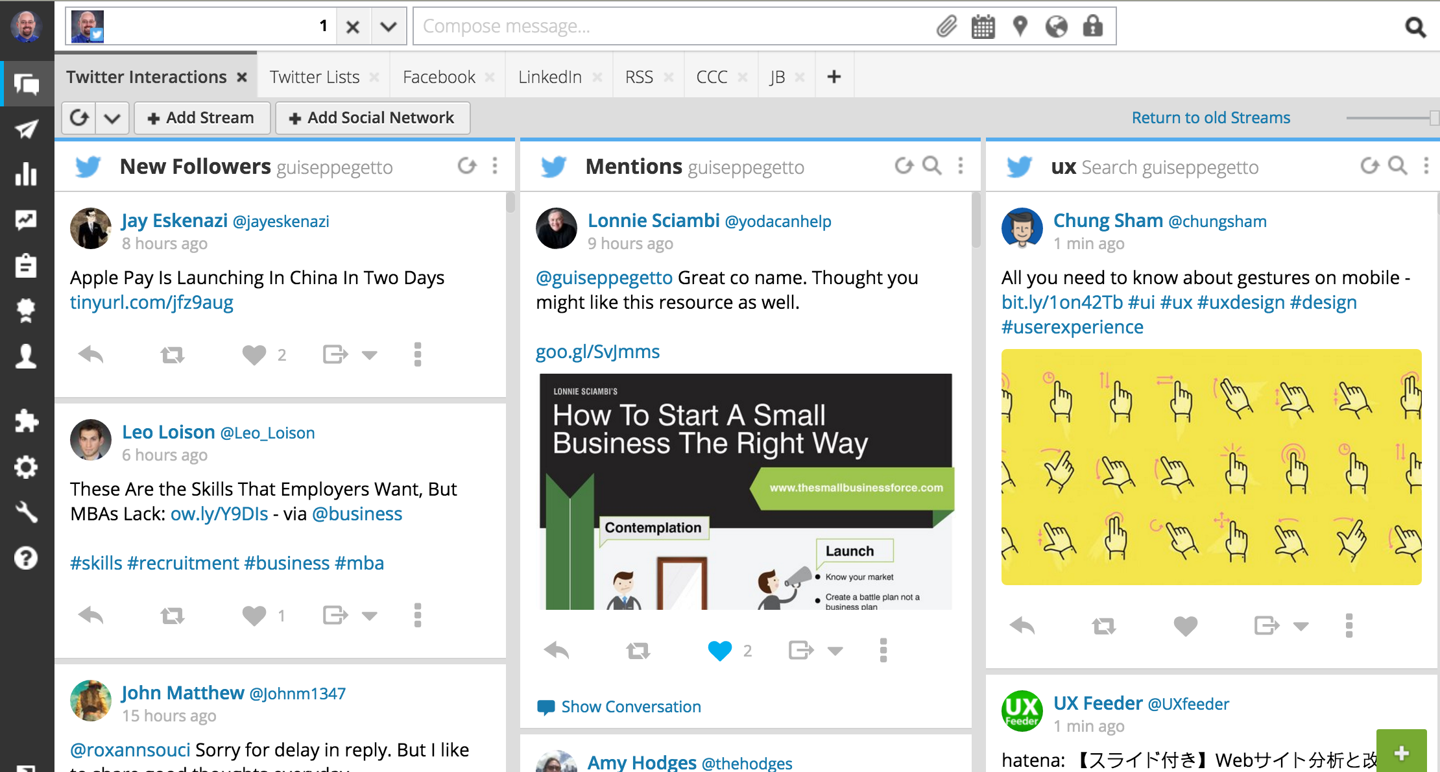Screen dimensions: 1440x772
Task: Switch to the RSS tab
Action: (639, 77)
